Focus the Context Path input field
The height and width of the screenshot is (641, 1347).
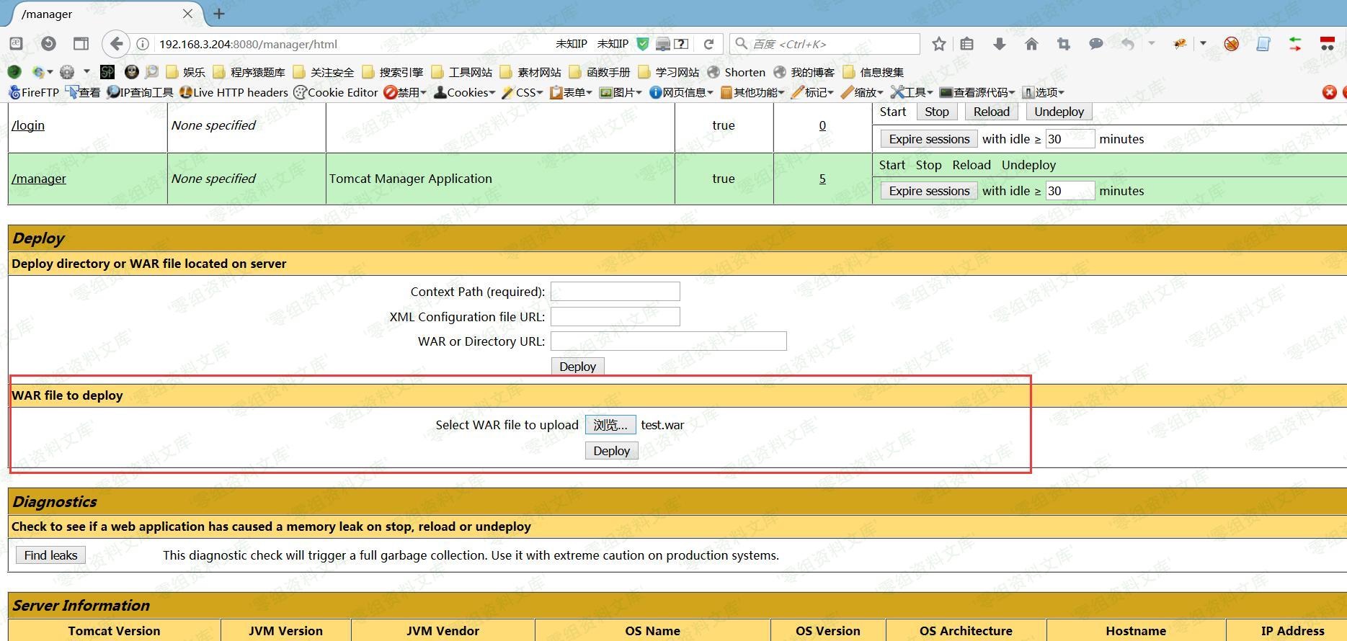click(615, 292)
